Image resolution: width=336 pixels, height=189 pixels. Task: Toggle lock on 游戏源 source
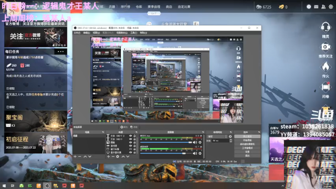click(134, 146)
